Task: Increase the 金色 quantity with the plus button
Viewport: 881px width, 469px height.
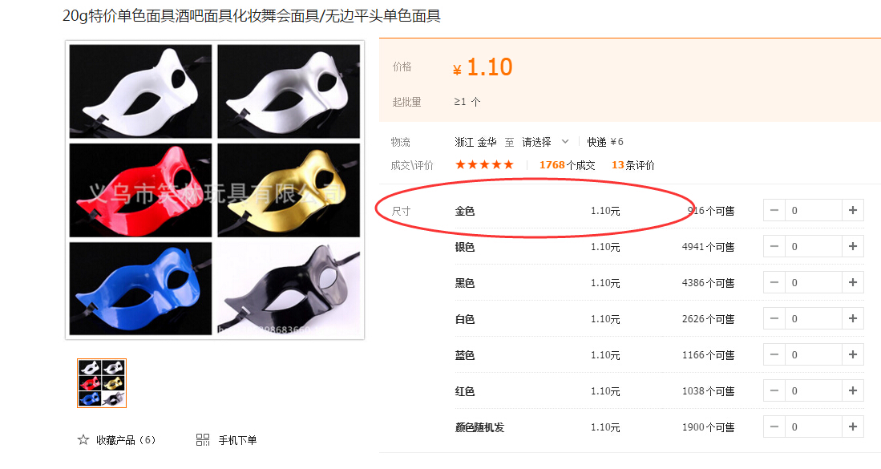Action: (852, 210)
